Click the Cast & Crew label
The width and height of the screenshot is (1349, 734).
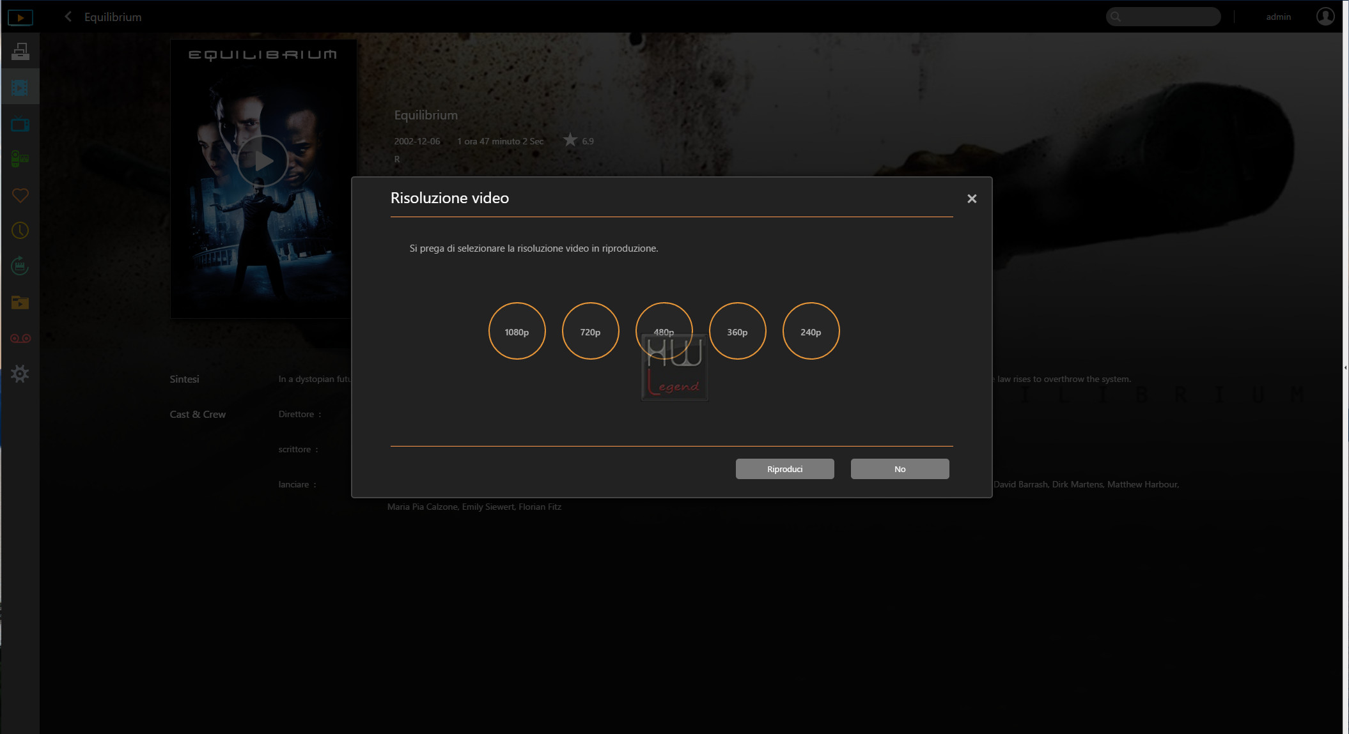point(198,414)
